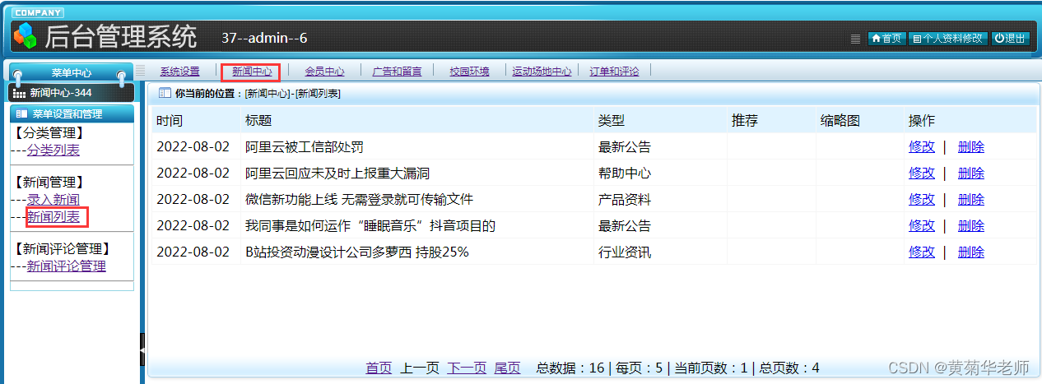
Task: Click the 产品资料 type cell
Action: pyautogui.click(x=625, y=200)
